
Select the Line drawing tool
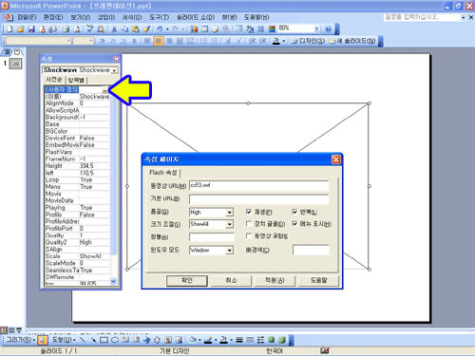click(83, 340)
